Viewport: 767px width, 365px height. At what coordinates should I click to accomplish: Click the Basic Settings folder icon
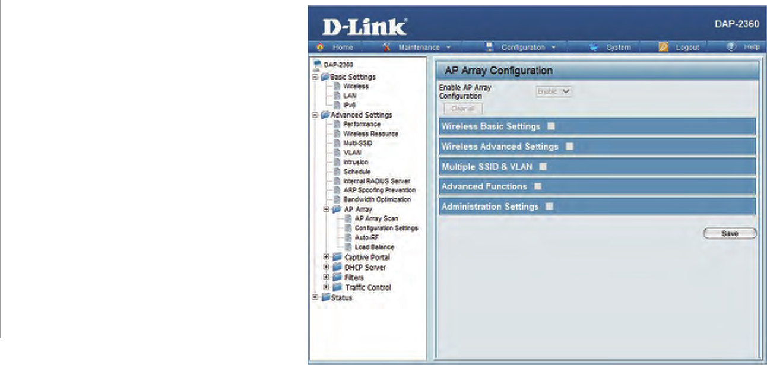click(x=325, y=77)
